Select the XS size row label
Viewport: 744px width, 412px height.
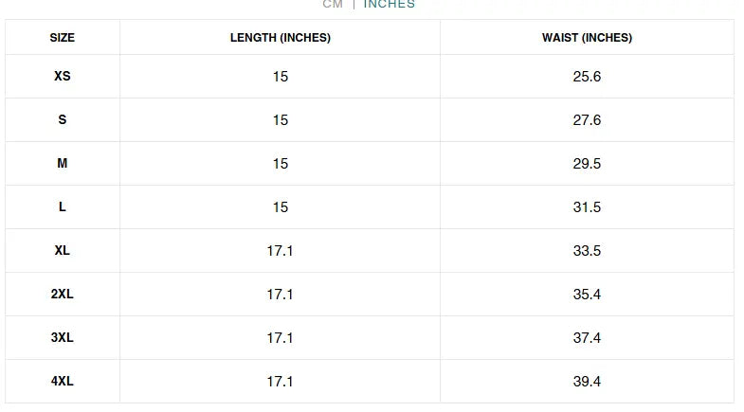point(63,76)
